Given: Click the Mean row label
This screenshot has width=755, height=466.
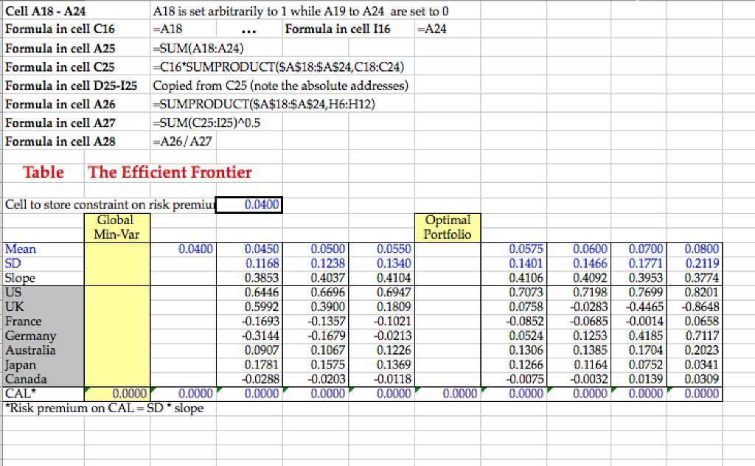Looking at the screenshot, I should [x=20, y=249].
